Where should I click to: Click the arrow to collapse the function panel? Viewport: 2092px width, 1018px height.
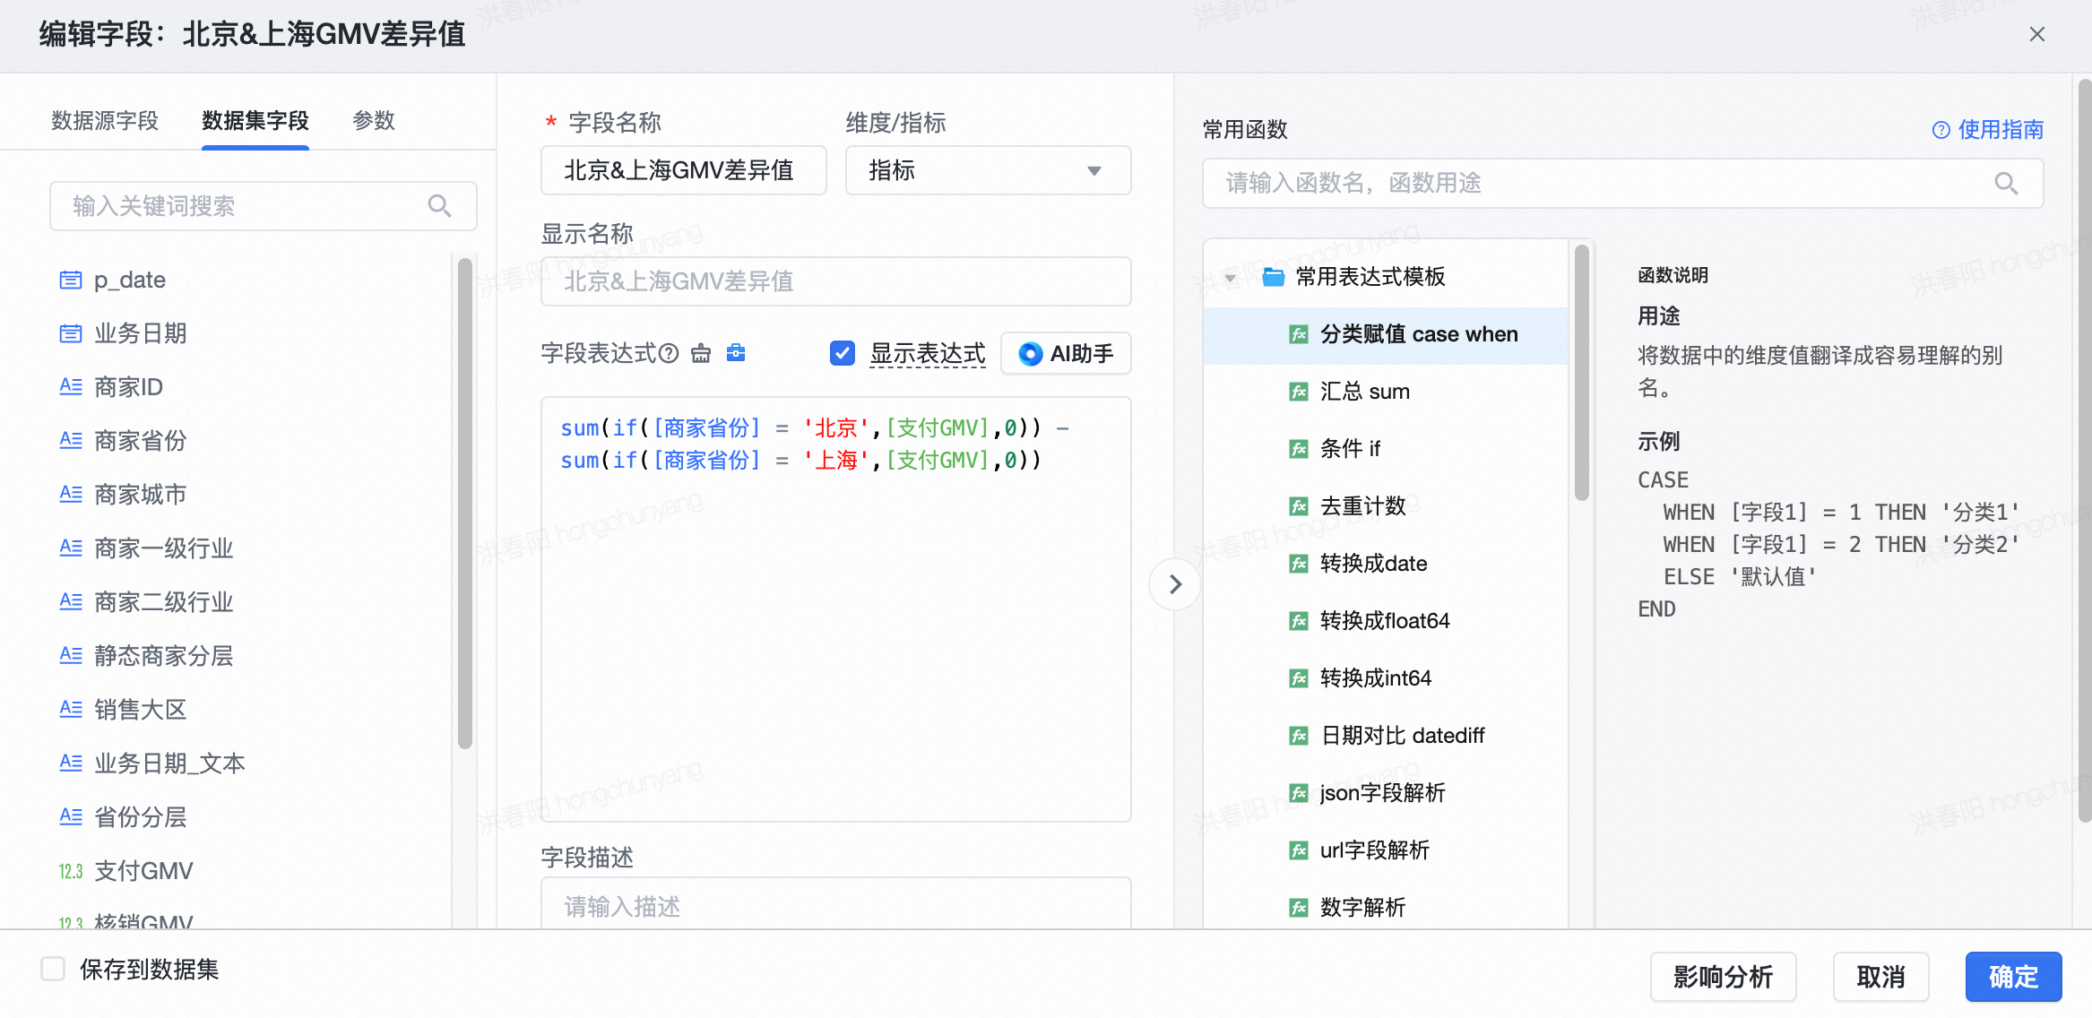1175,584
